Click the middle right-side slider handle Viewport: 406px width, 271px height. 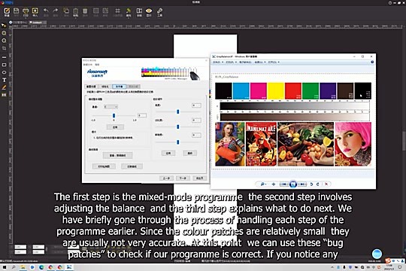[x=178, y=126]
